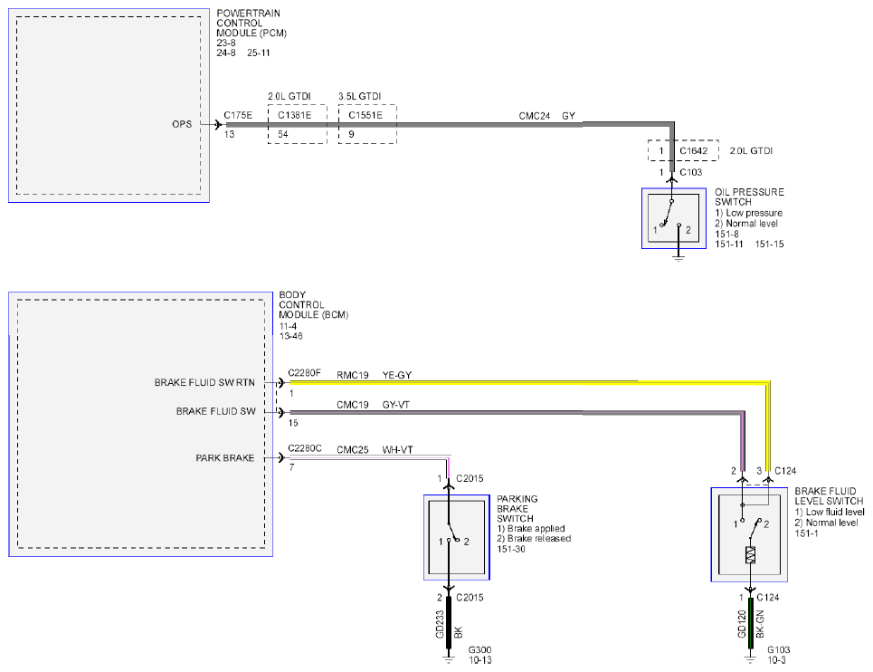
Task: Click the BODY CONTROL MODULE (BCM) label
Action: point(313,305)
